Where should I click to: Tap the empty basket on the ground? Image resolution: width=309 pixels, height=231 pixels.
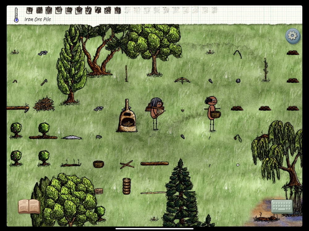99,164
